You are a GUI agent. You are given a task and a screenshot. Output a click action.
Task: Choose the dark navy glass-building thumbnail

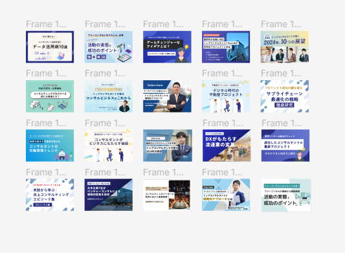(x=109, y=195)
